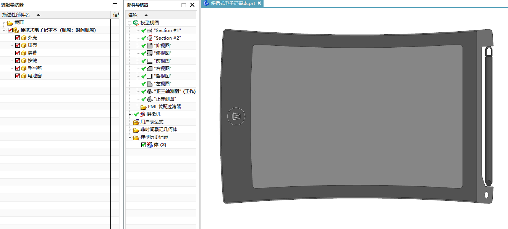Maximize the 装配导航器 panel
508x229 pixels.
[x=115, y=5]
